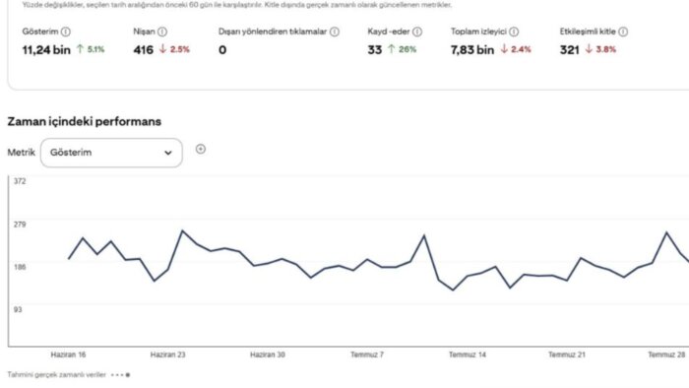
Task: Select the 5.1% increase indicator
Action: 91,49
